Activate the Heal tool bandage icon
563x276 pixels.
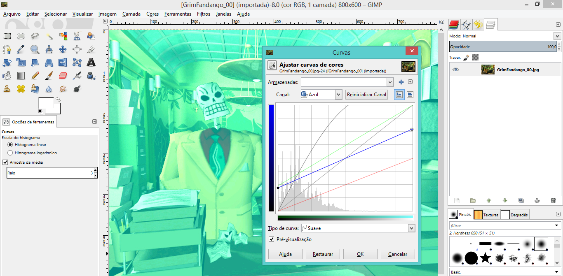(21, 89)
